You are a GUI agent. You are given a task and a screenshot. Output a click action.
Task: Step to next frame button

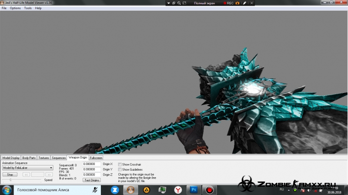tap(49, 175)
